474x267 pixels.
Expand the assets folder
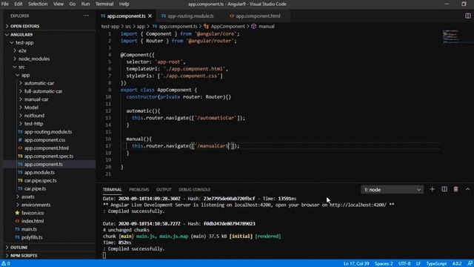[x=27, y=197]
